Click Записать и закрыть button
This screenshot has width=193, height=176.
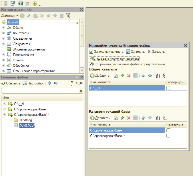106,52
